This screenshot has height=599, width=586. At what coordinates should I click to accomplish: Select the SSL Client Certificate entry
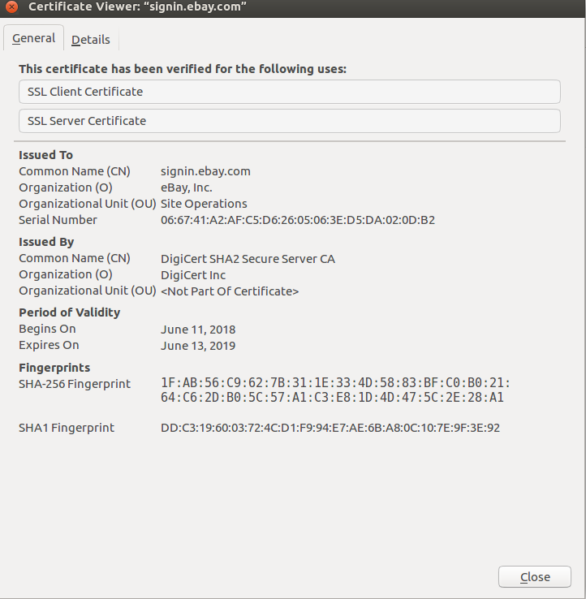click(x=290, y=92)
